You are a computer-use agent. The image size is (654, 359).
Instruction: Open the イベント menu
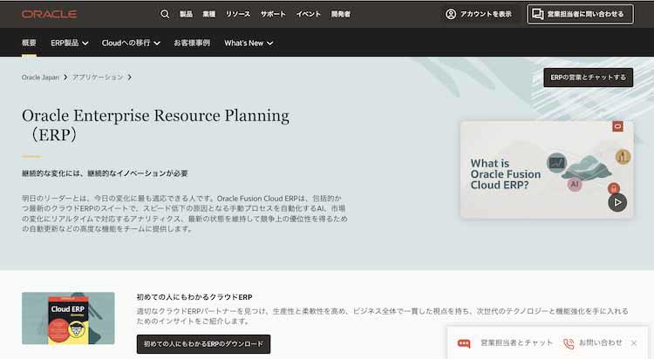coord(309,14)
